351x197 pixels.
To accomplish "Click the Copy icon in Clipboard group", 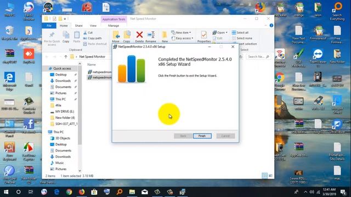I will tap(66, 37).
